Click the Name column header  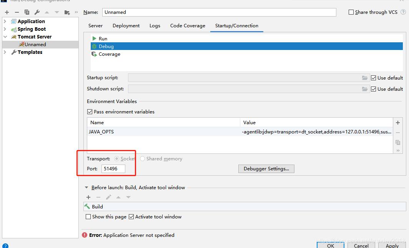[x=163, y=123]
